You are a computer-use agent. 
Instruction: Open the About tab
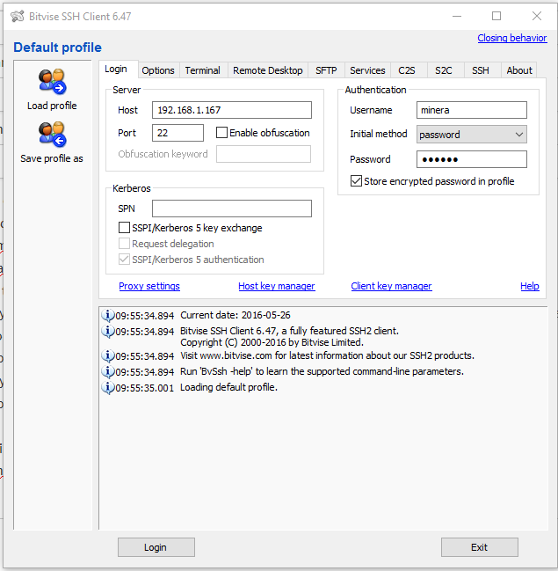click(519, 70)
